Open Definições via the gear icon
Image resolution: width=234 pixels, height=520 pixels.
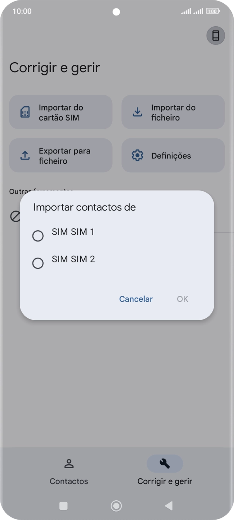(137, 155)
